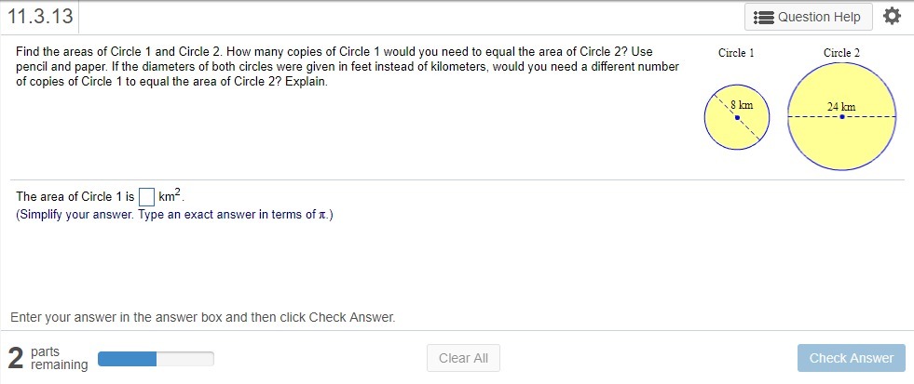The height and width of the screenshot is (384, 914).
Task: Click the 24 km diameter label
Action: pos(841,107)
